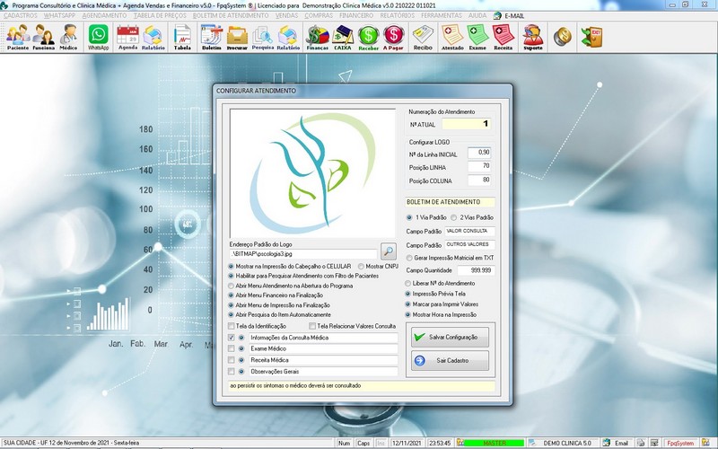Click the Nº ATUAL number field
718x449 pixels.
[466, 124]
